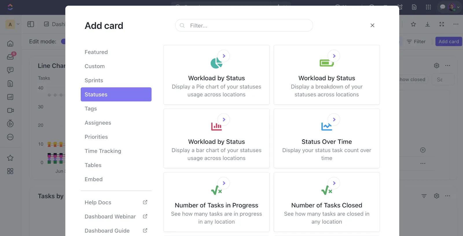The height and width of the screenshot is (236, 463).
Task: Click the Dashboards chart icon in sidebar
Action: coord(10,97)
